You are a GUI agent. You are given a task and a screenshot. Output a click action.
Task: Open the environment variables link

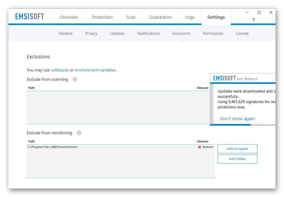click(95, 70)
